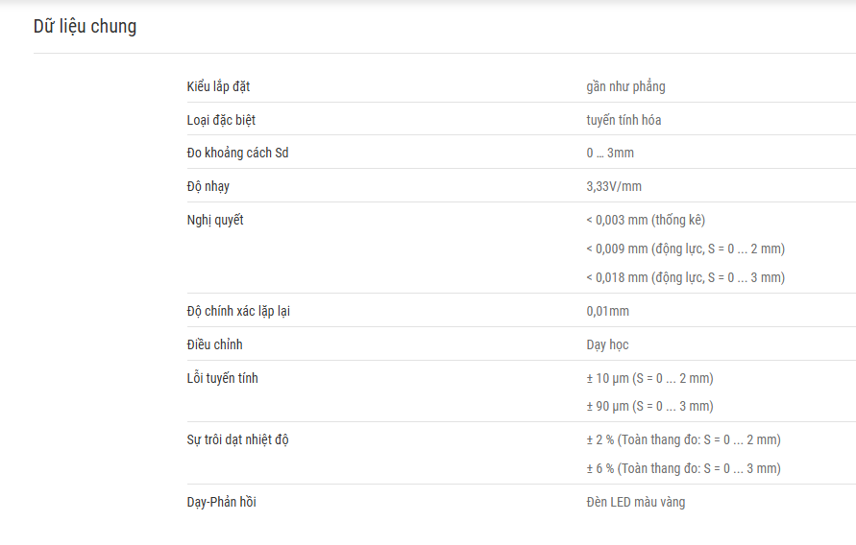The image size is (856, 545).
Task: Select the "Kiểu lắp đặt" row label
Action: pyautogui.click(x=218, y=86)
